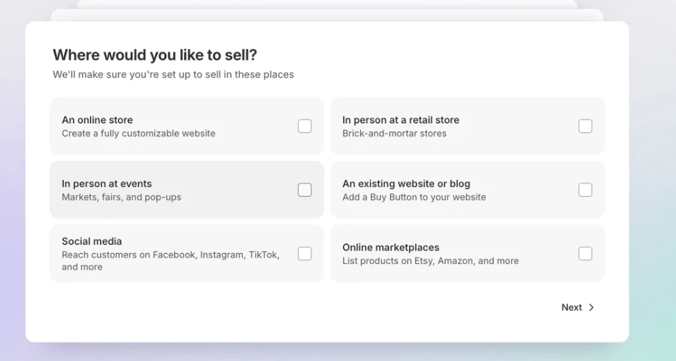Viewport: 676px width, 361px height.
Task: Click 'Reach customers on Facebook, Instagram' description
Action: (170, 260)
